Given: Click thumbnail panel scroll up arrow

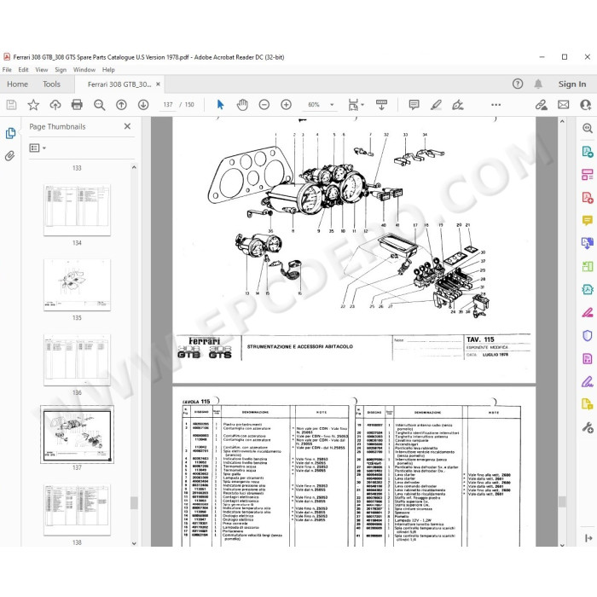Looking at the screenshot, I should click(134, 167).
